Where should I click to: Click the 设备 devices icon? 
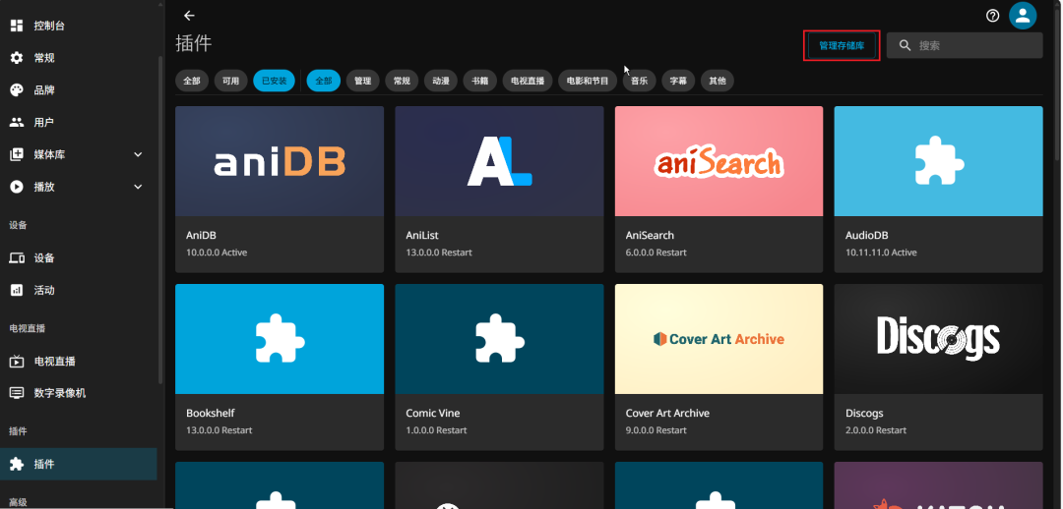tap(17, 257)
